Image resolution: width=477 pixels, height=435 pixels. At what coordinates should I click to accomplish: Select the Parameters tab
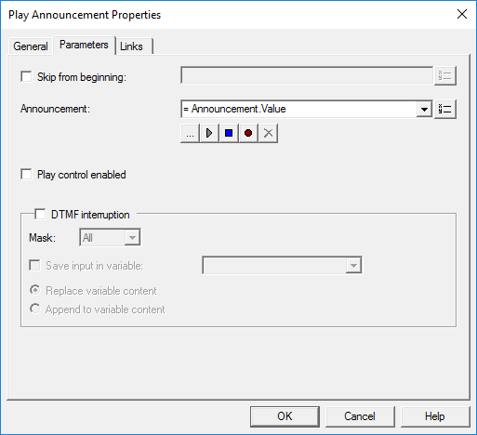tap(84, 45)
